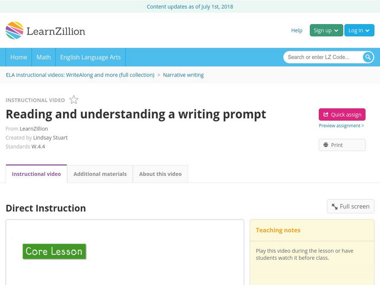This screenshot has height=285, width=380.
Task: Open the Lindsay Stuart author link
Action: (50, 138)
